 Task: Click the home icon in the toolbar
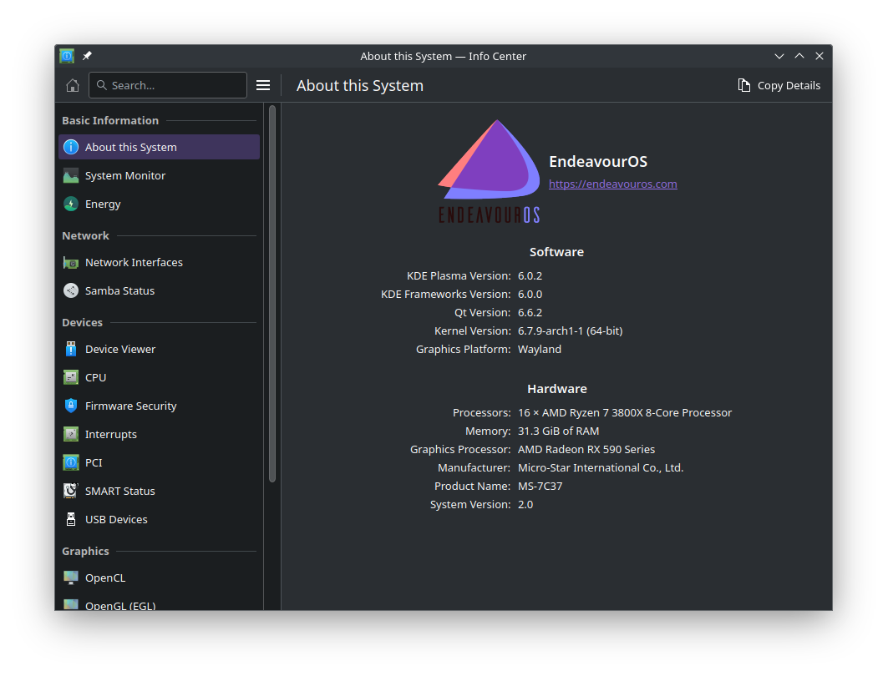[73, 85]
